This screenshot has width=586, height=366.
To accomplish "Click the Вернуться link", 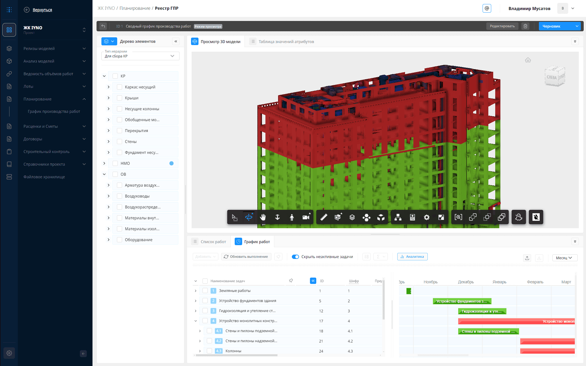I will [x=42, y=10].
